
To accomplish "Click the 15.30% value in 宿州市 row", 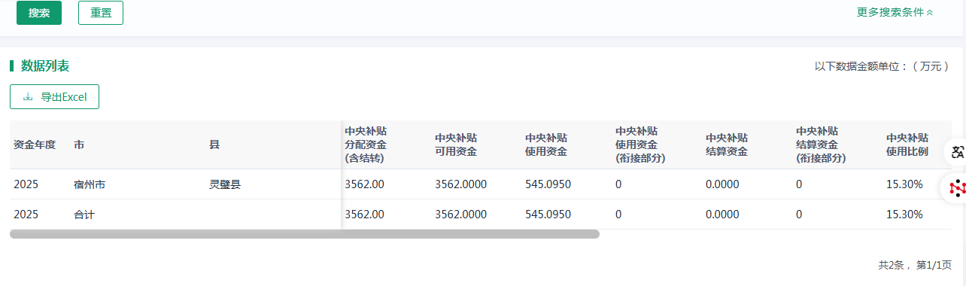I will tap(904, 184).
